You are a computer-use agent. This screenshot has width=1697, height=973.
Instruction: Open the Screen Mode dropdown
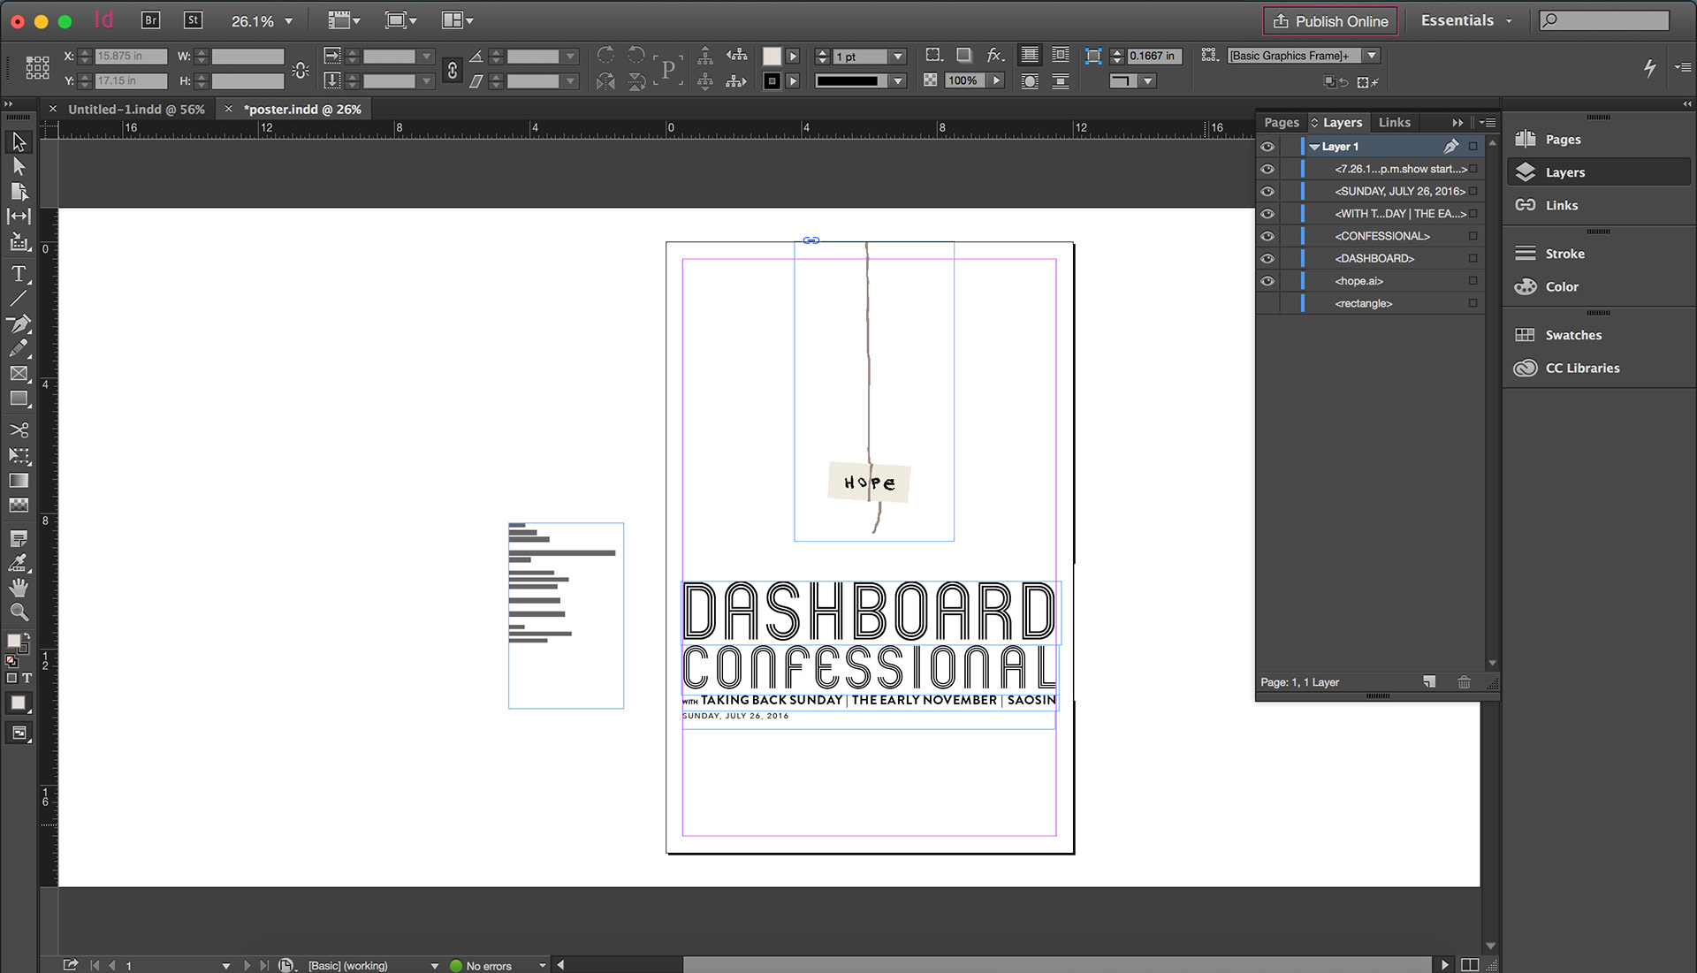click(x=400, y=20)
